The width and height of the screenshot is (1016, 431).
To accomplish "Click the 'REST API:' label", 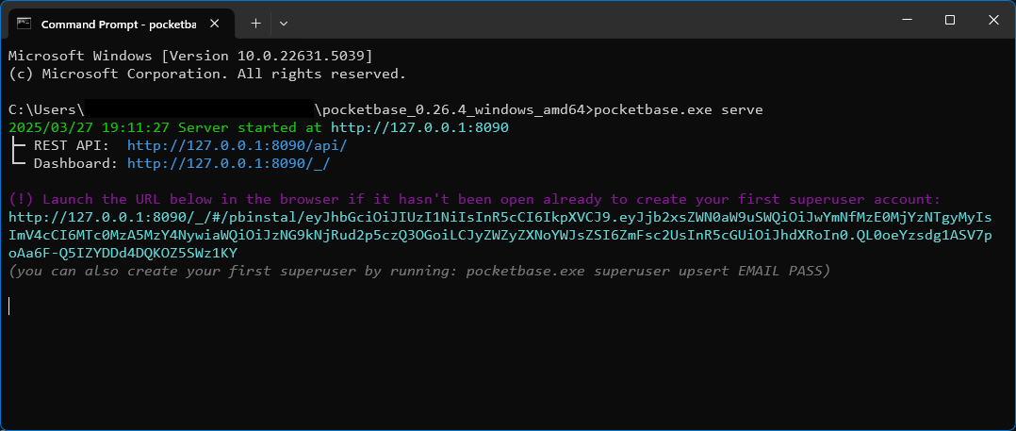I will point(72,146).
